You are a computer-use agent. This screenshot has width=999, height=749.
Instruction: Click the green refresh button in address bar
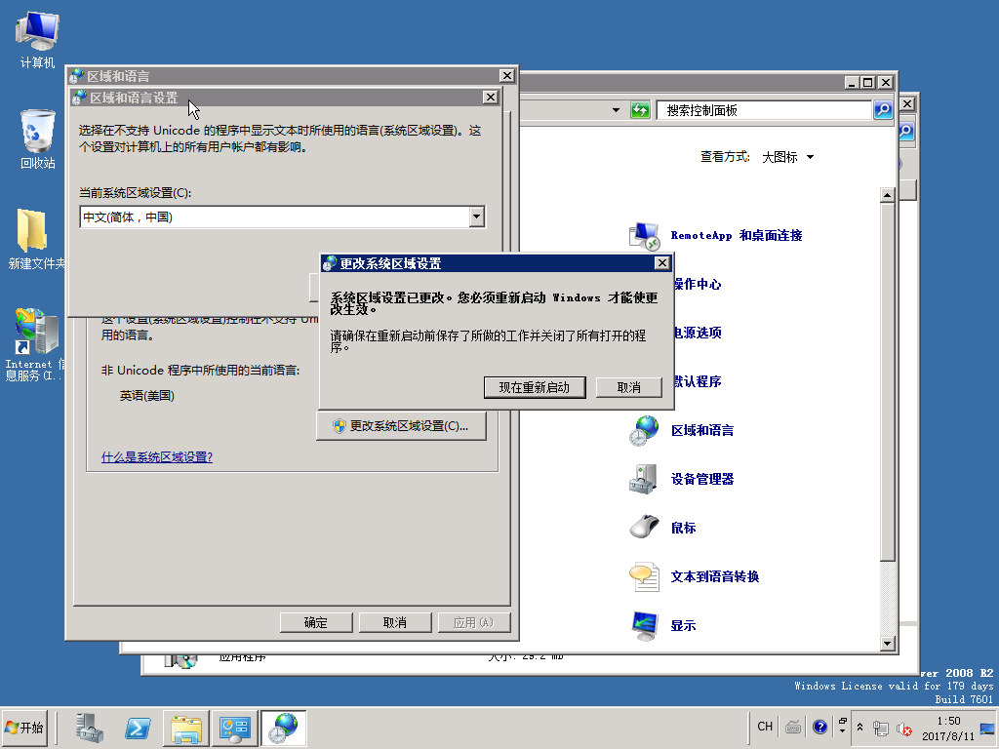click(640, 110)
